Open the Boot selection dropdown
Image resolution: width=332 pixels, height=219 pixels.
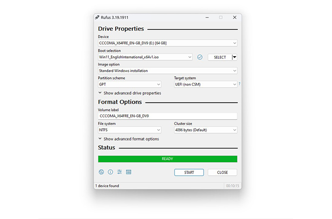pos(145,57)
